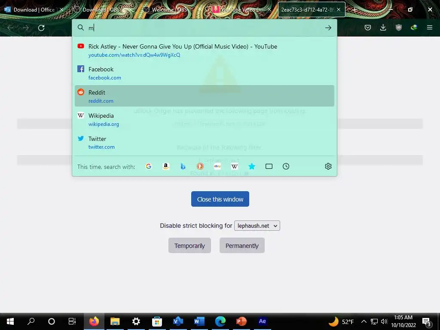440x330 pixels.
Task: Search this time with Amazon
Action: (x=165, y=166)
